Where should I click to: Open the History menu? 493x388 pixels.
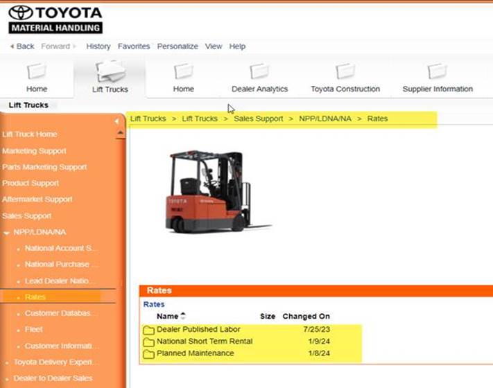tap(98, 46)
